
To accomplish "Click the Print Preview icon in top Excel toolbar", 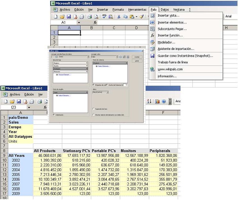I will pyautogui.click(x=96, y=17).
